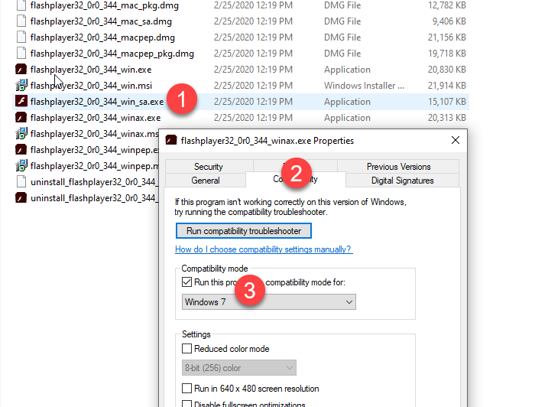Close the winax.exe Properties dialog
535x407 pixels.
(x=456, y=140)
